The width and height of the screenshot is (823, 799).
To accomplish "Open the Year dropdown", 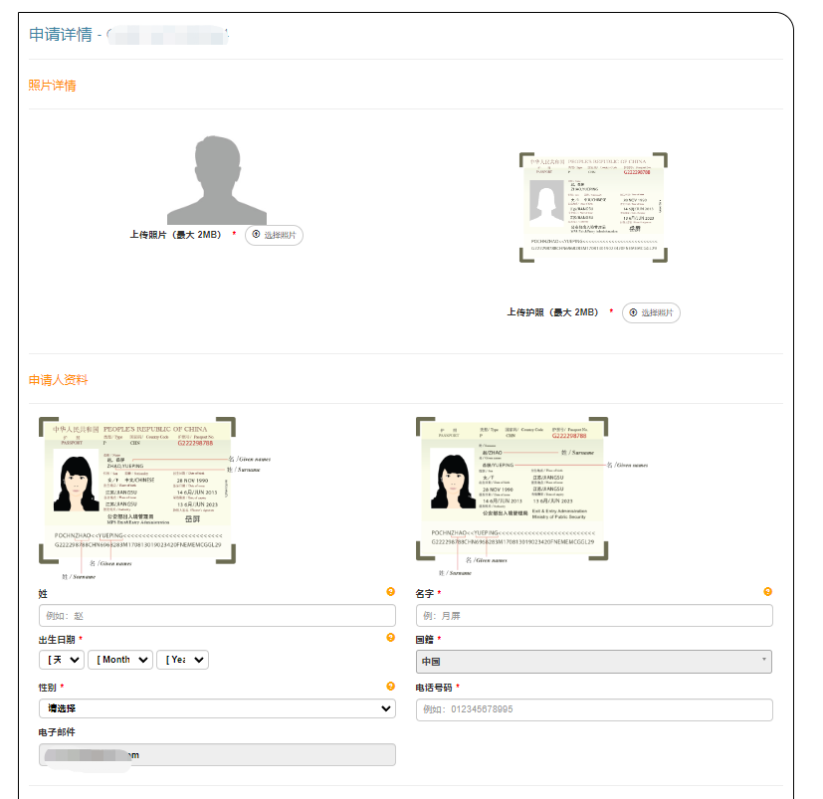I will (185, 659).
